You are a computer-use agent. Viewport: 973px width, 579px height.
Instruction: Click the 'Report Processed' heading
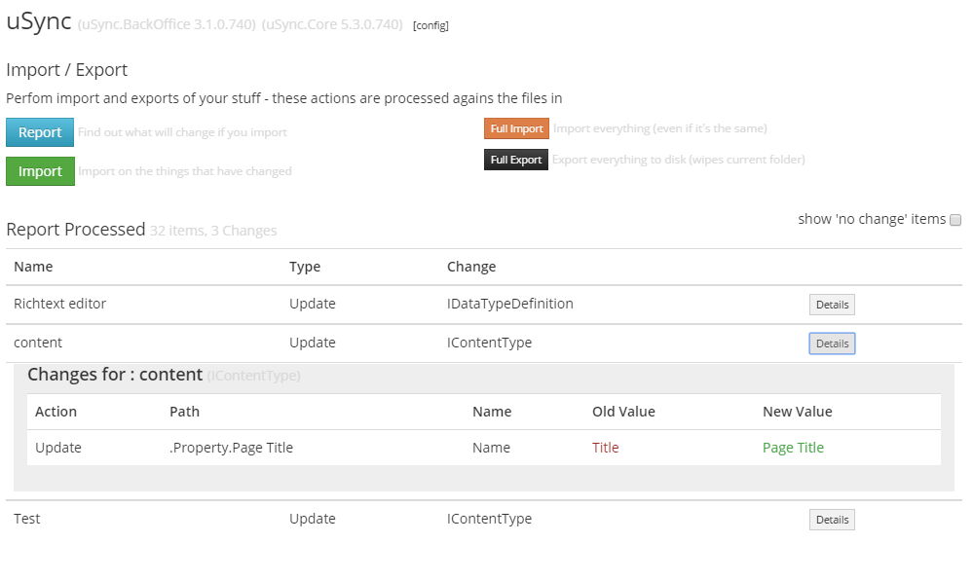pos(76,230)
